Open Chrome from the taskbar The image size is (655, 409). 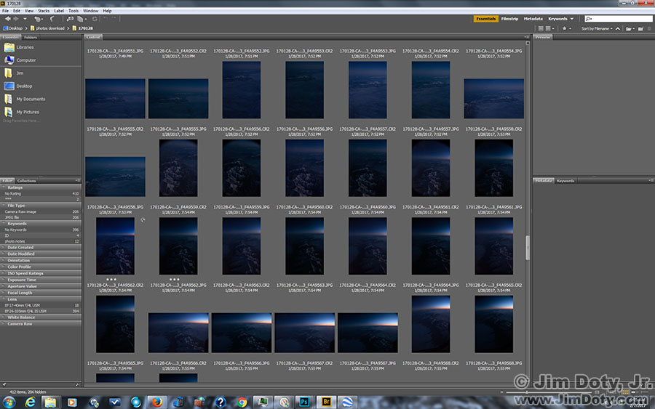[x=242, y=402]
